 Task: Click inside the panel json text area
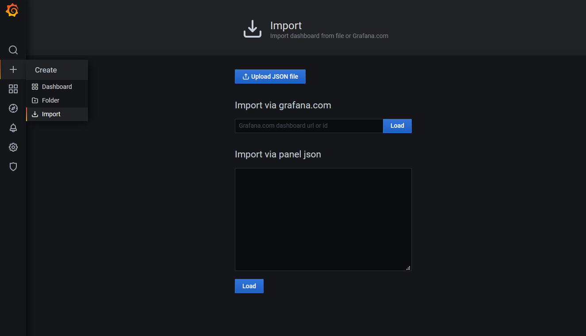(x=323, y=219)
